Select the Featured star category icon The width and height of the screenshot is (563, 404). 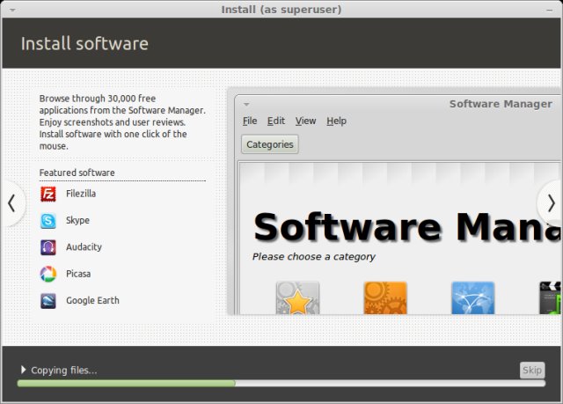[297, 297]
